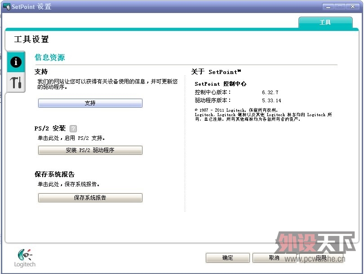This screenshot has height=274, width=364.
Task: Click the Logitech logo
Action: pos(25,258)
